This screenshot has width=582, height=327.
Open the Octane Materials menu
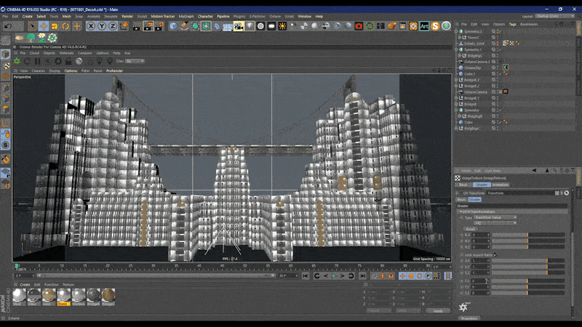click(66, 53)
